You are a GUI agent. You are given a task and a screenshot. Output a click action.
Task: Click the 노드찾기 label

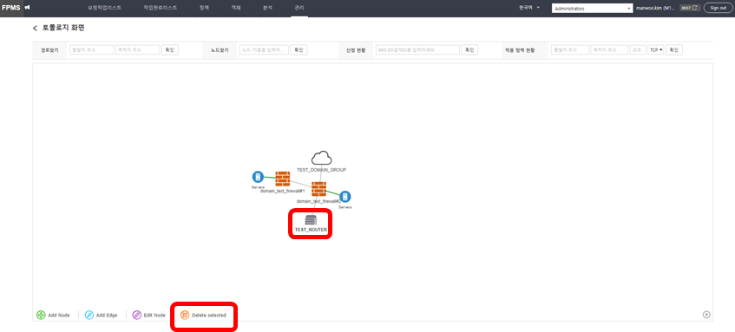point(220,49)
